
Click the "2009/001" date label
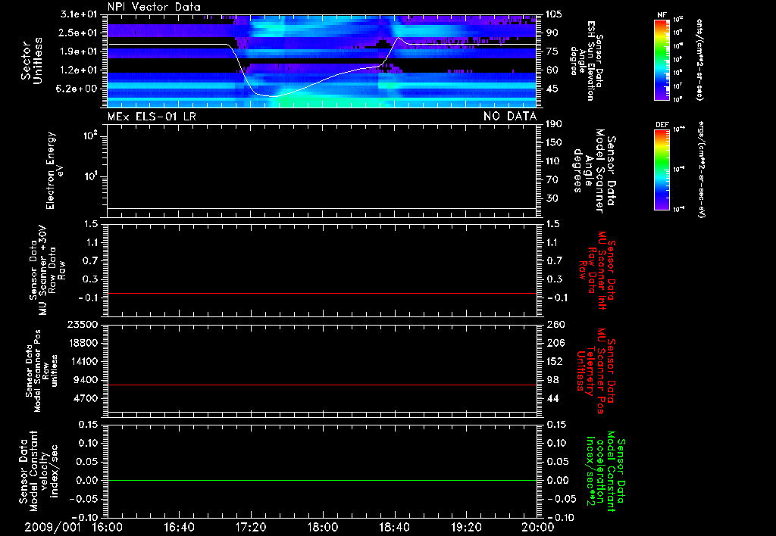pos(52,528)
